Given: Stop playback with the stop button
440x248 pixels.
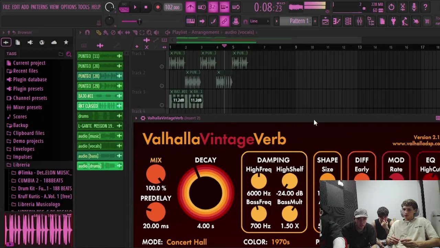Looking at the screenshot, I should (x=146, y=7).
